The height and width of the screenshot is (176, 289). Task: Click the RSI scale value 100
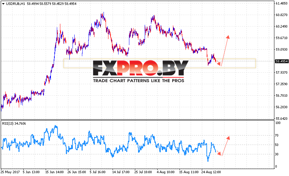coord(278,123)
